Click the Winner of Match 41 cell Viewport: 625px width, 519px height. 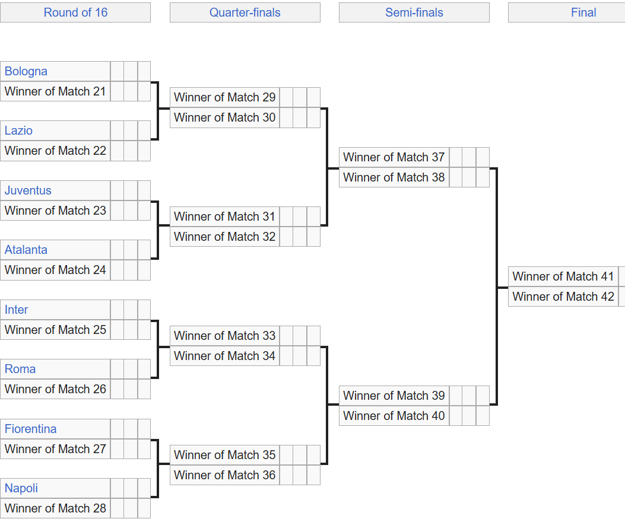(x=563, y=276)
